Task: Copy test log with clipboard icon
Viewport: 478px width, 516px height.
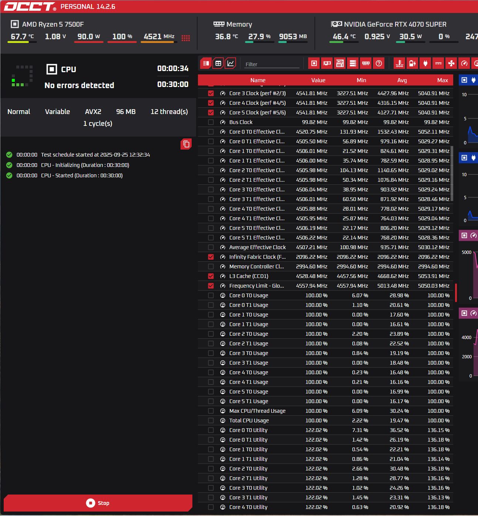Action: pyautogui.click(x=186, y=144)
